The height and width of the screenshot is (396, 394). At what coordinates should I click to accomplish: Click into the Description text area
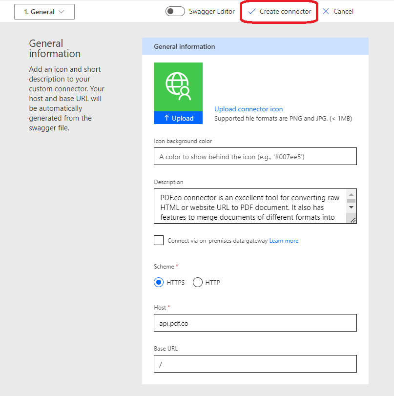(250, 206)
